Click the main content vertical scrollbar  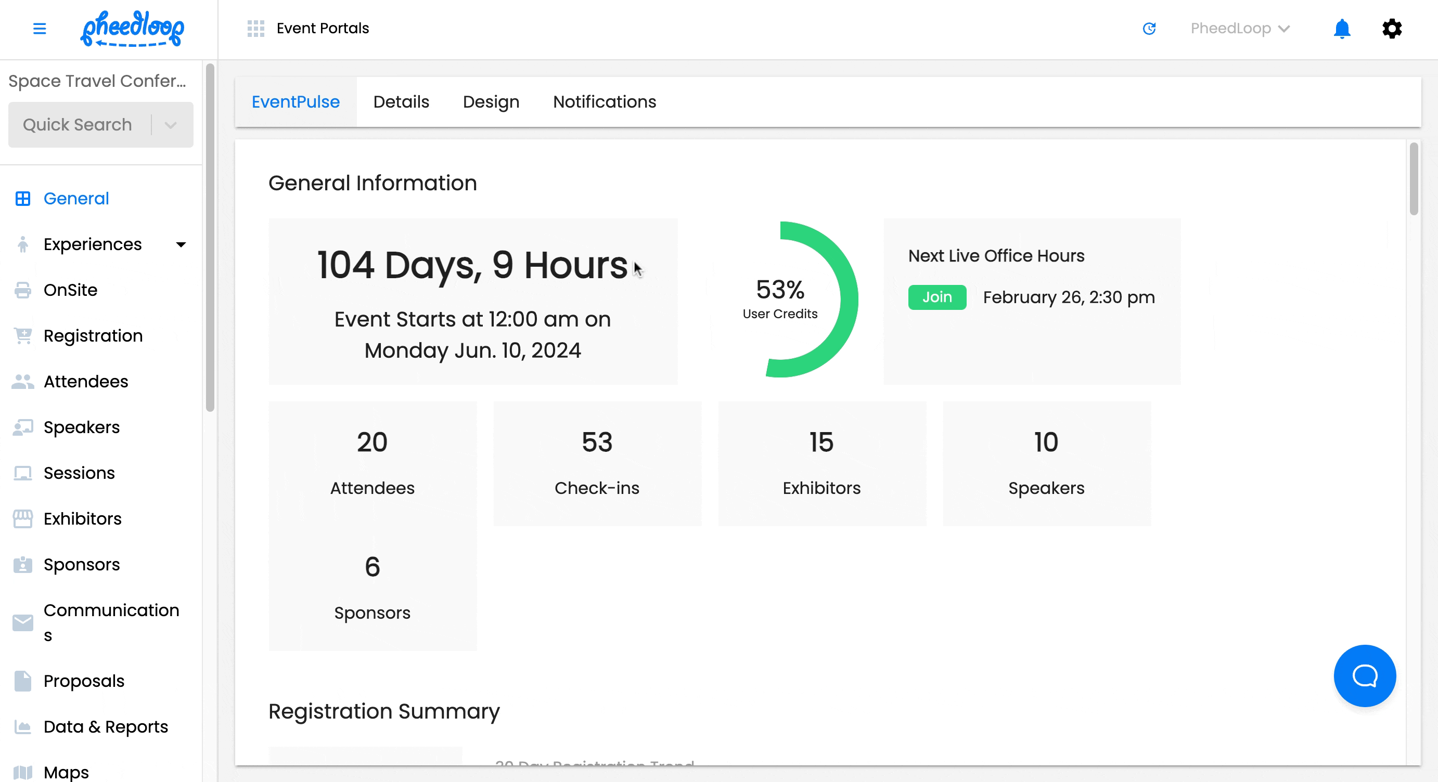pos(1413,178)
